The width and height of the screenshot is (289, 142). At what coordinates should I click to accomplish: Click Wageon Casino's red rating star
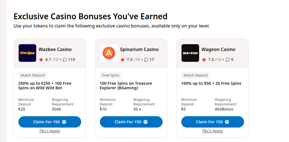[x=204, y=60]
